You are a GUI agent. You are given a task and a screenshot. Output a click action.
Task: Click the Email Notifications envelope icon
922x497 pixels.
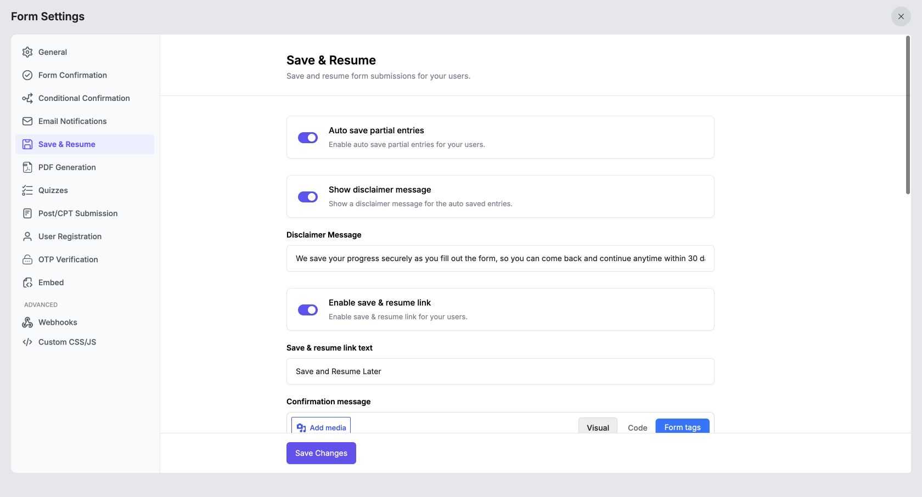click(x=27, y=121)
